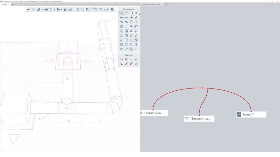This screenshot has height=157, width=280.
Task: Click the Open project folder icon
Action: click(x=46, y=9)
